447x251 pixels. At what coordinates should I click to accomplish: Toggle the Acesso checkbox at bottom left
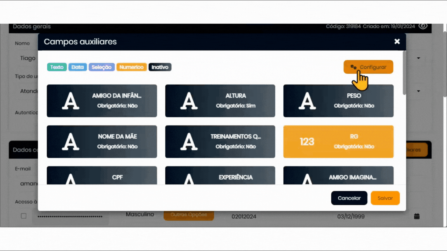coord(24,216)
